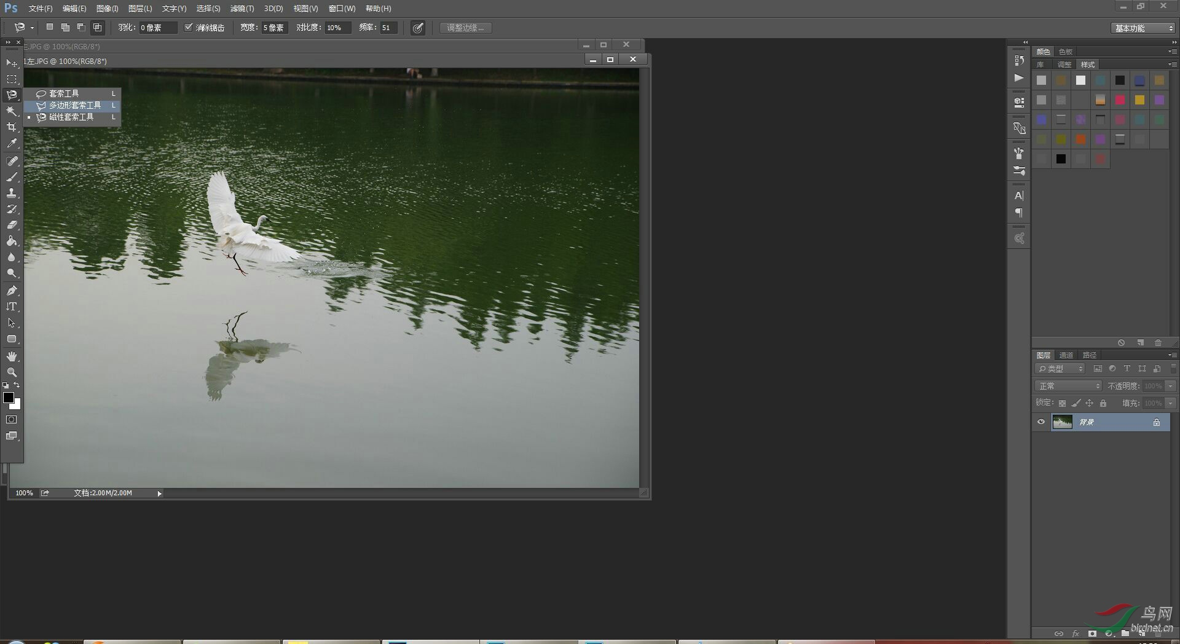
Task: Select the Horizontal Type tool
Action: click(x=12, y=307)
